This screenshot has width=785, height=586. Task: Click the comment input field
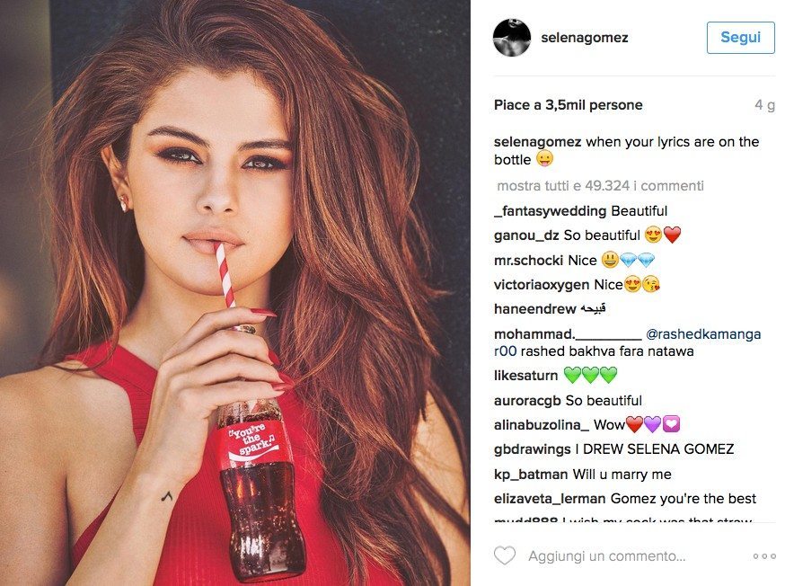tap(607, 556)
